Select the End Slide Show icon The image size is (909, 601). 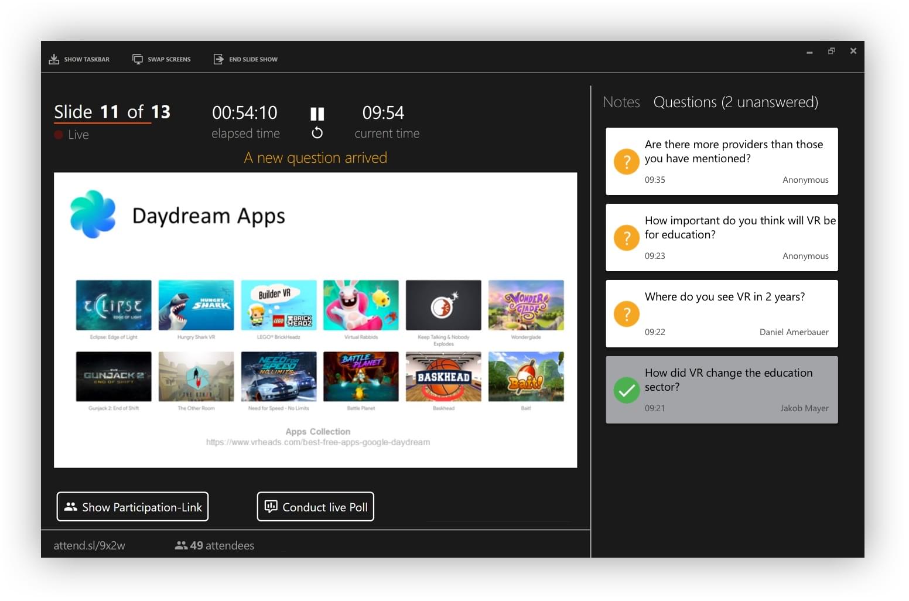pyautogui.click(x=218, y=58)
